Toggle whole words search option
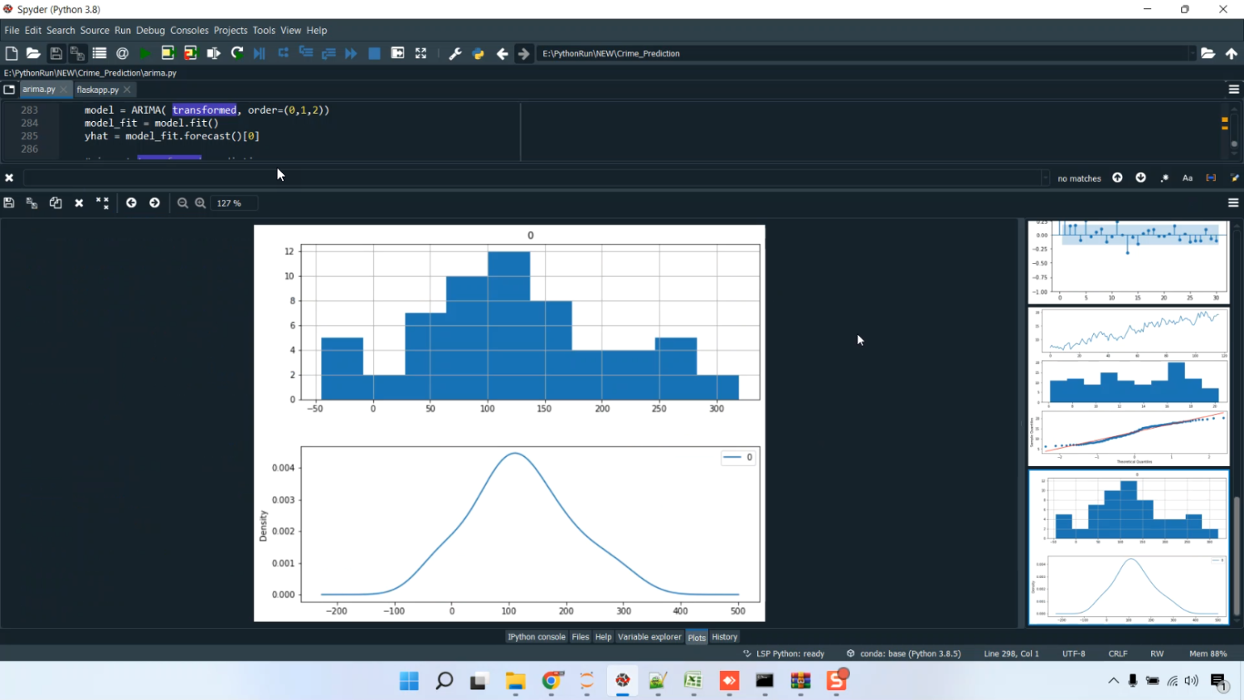 [1211, 177]
